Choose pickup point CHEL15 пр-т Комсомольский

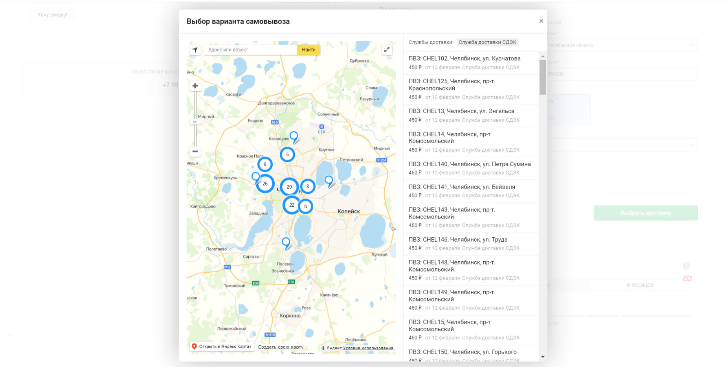coord(471,330)
